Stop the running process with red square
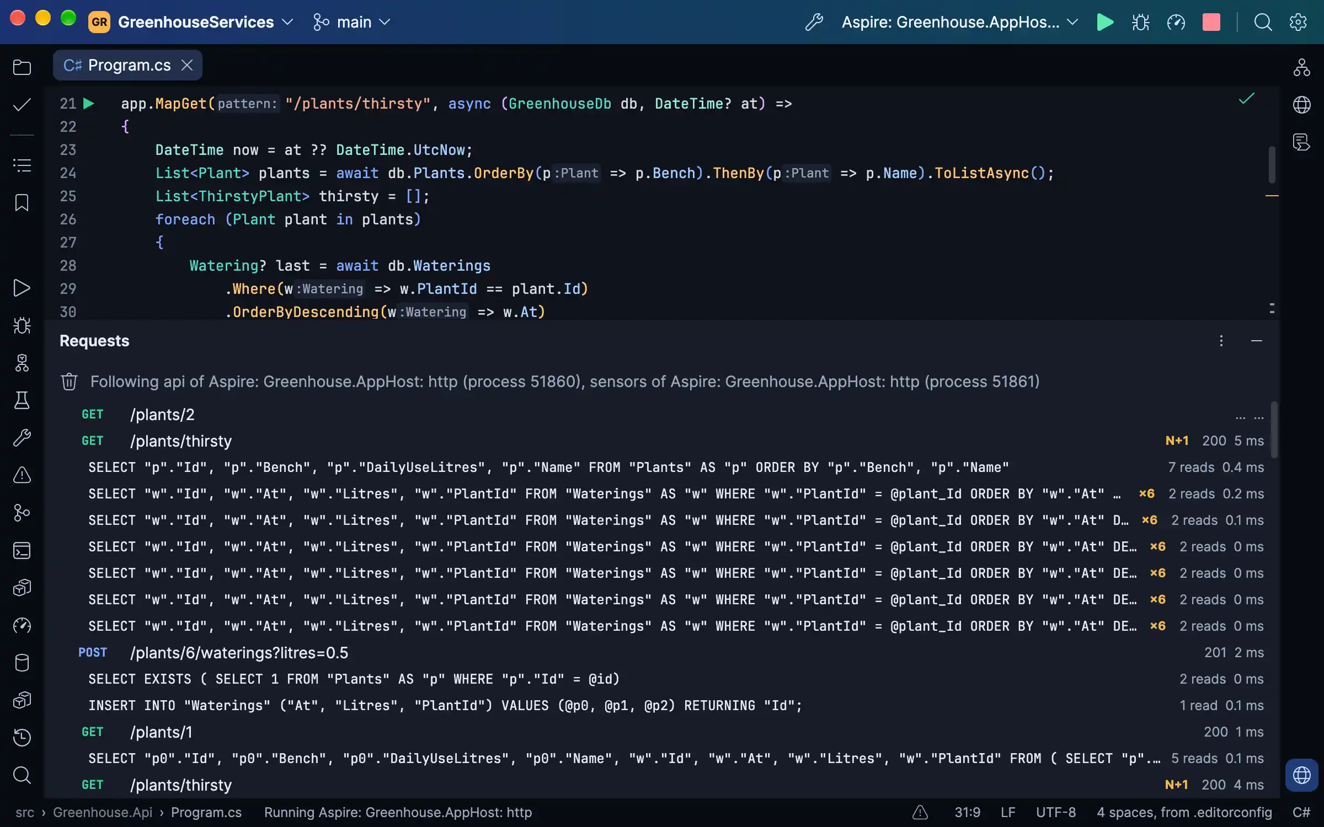The height and width of the screenshot is (827, 1324). tap(1211, 22)
